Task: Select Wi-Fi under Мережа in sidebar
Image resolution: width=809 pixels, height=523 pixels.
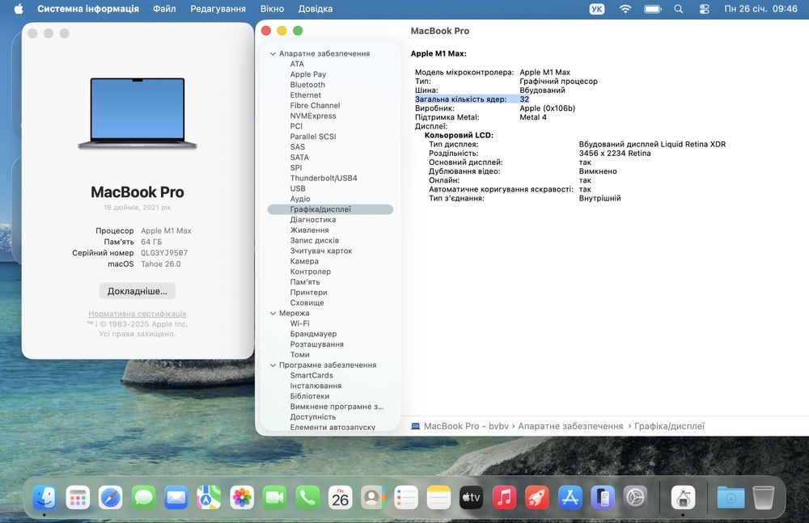Action: click(x=300, y=323)
